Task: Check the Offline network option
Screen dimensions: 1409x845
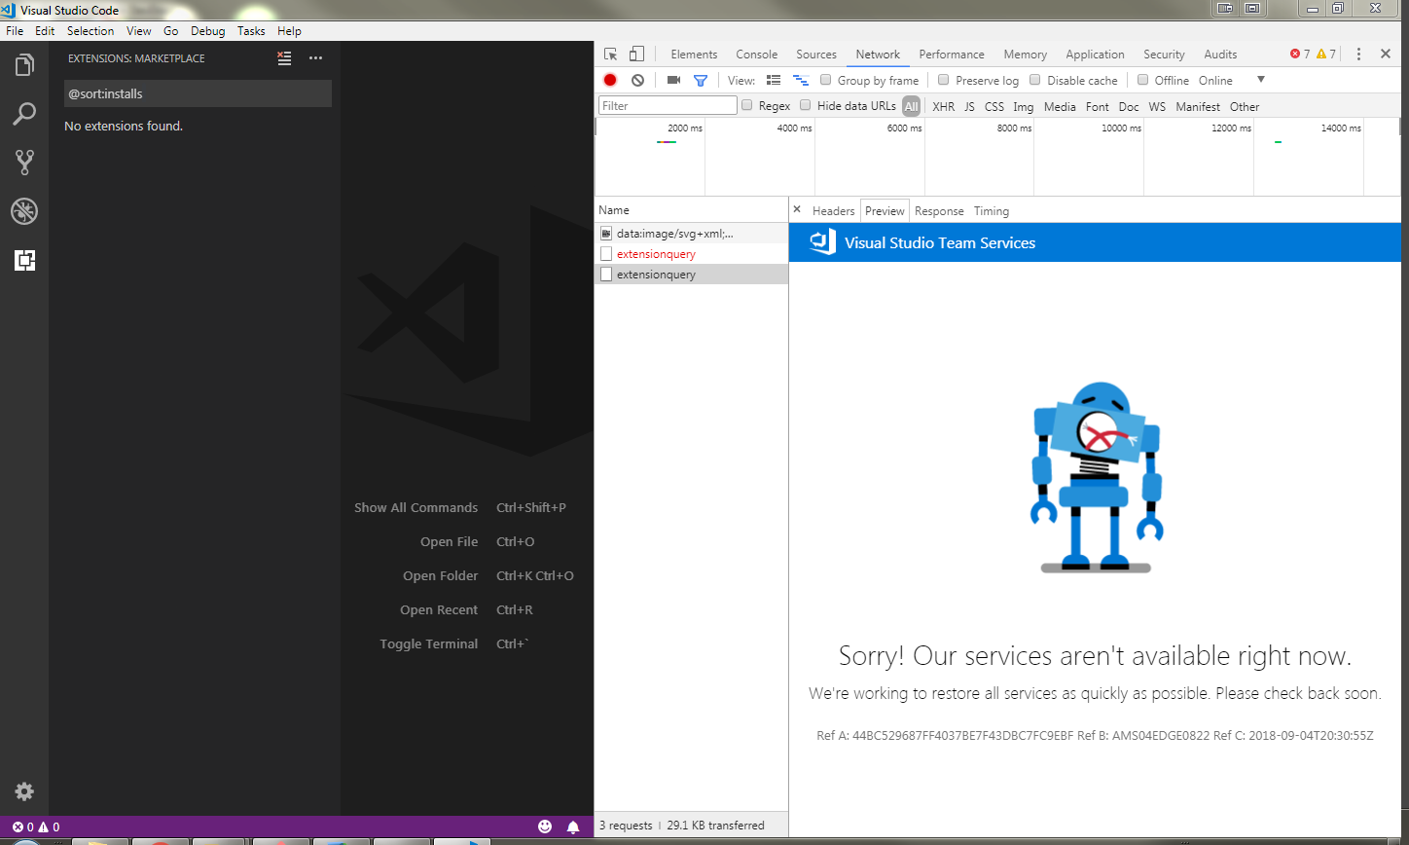Action: click(1141, 80)
